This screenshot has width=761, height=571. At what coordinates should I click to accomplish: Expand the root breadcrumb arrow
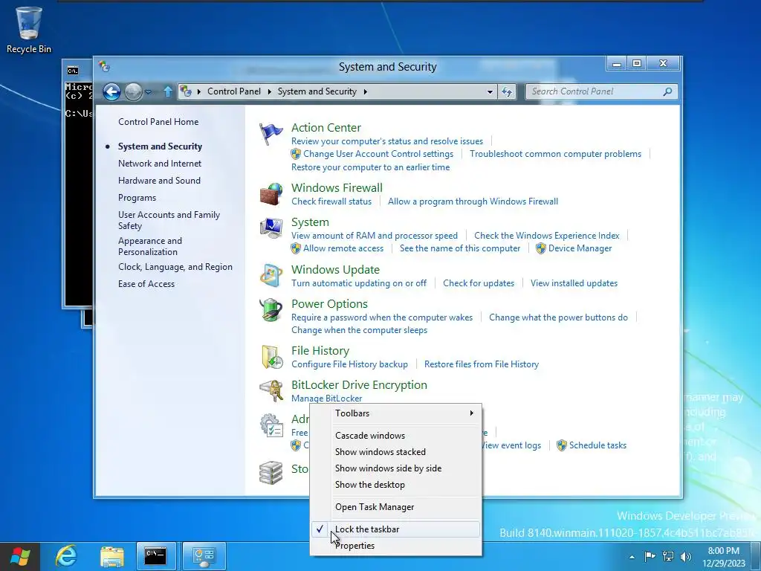coord(199,91)
